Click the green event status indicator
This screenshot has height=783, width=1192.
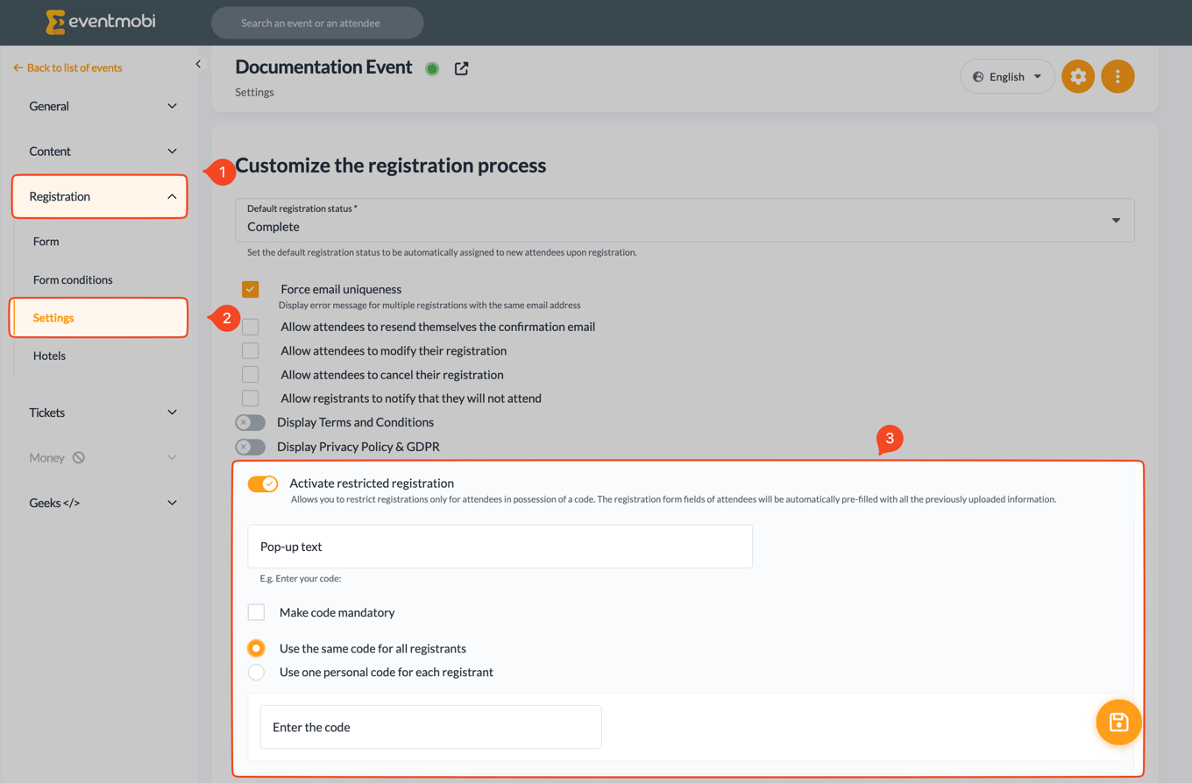(x=432, y=68)
